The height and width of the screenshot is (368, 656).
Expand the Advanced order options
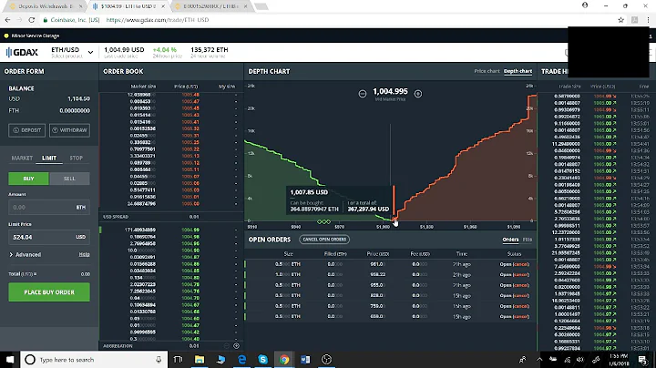point(26,254)
